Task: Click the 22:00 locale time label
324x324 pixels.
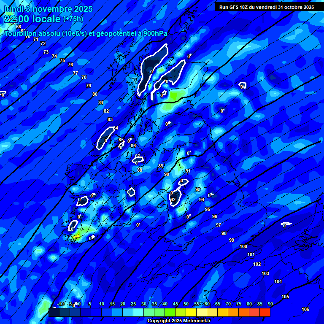Action: click(32, 19)
